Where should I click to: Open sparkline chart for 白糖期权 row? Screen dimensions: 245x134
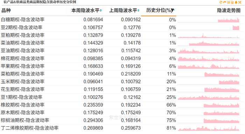(x=209, y=20)
